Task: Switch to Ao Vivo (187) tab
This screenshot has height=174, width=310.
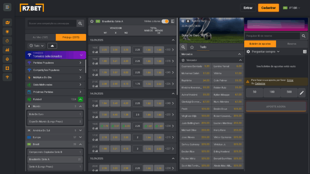Action: pyautogui.click(x=40, y=37)
